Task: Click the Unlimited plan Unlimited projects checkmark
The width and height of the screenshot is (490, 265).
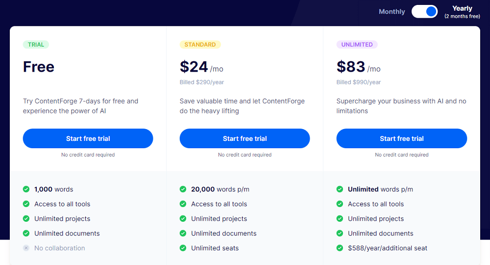Action: coord(340,219)
